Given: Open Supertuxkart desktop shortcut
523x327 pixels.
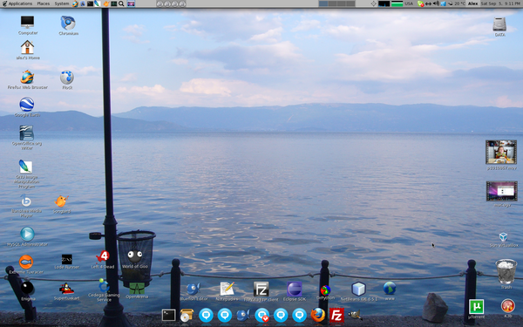Looking at the screenshot, I should tap(67, 289).
